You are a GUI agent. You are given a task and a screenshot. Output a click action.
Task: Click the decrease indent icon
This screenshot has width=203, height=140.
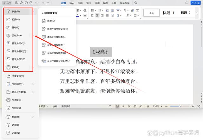tap(107, 10)
